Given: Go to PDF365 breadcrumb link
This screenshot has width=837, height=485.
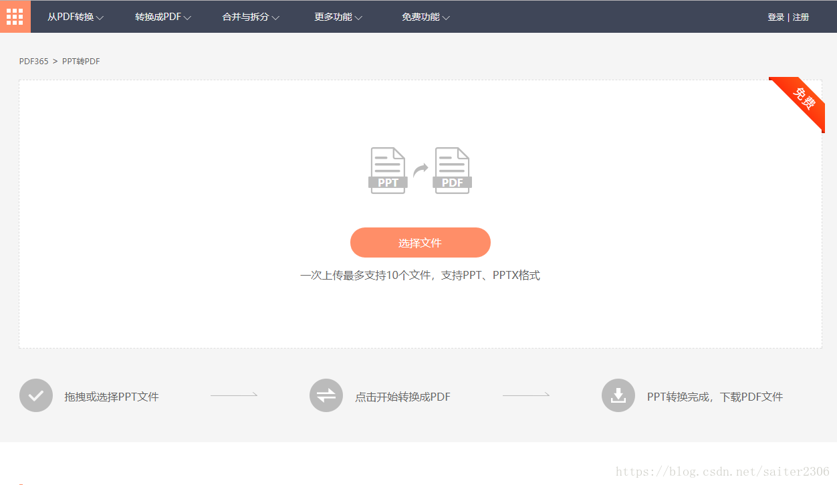Looking at the screenshot, I should pyautogui.click(x=34, y=62).
